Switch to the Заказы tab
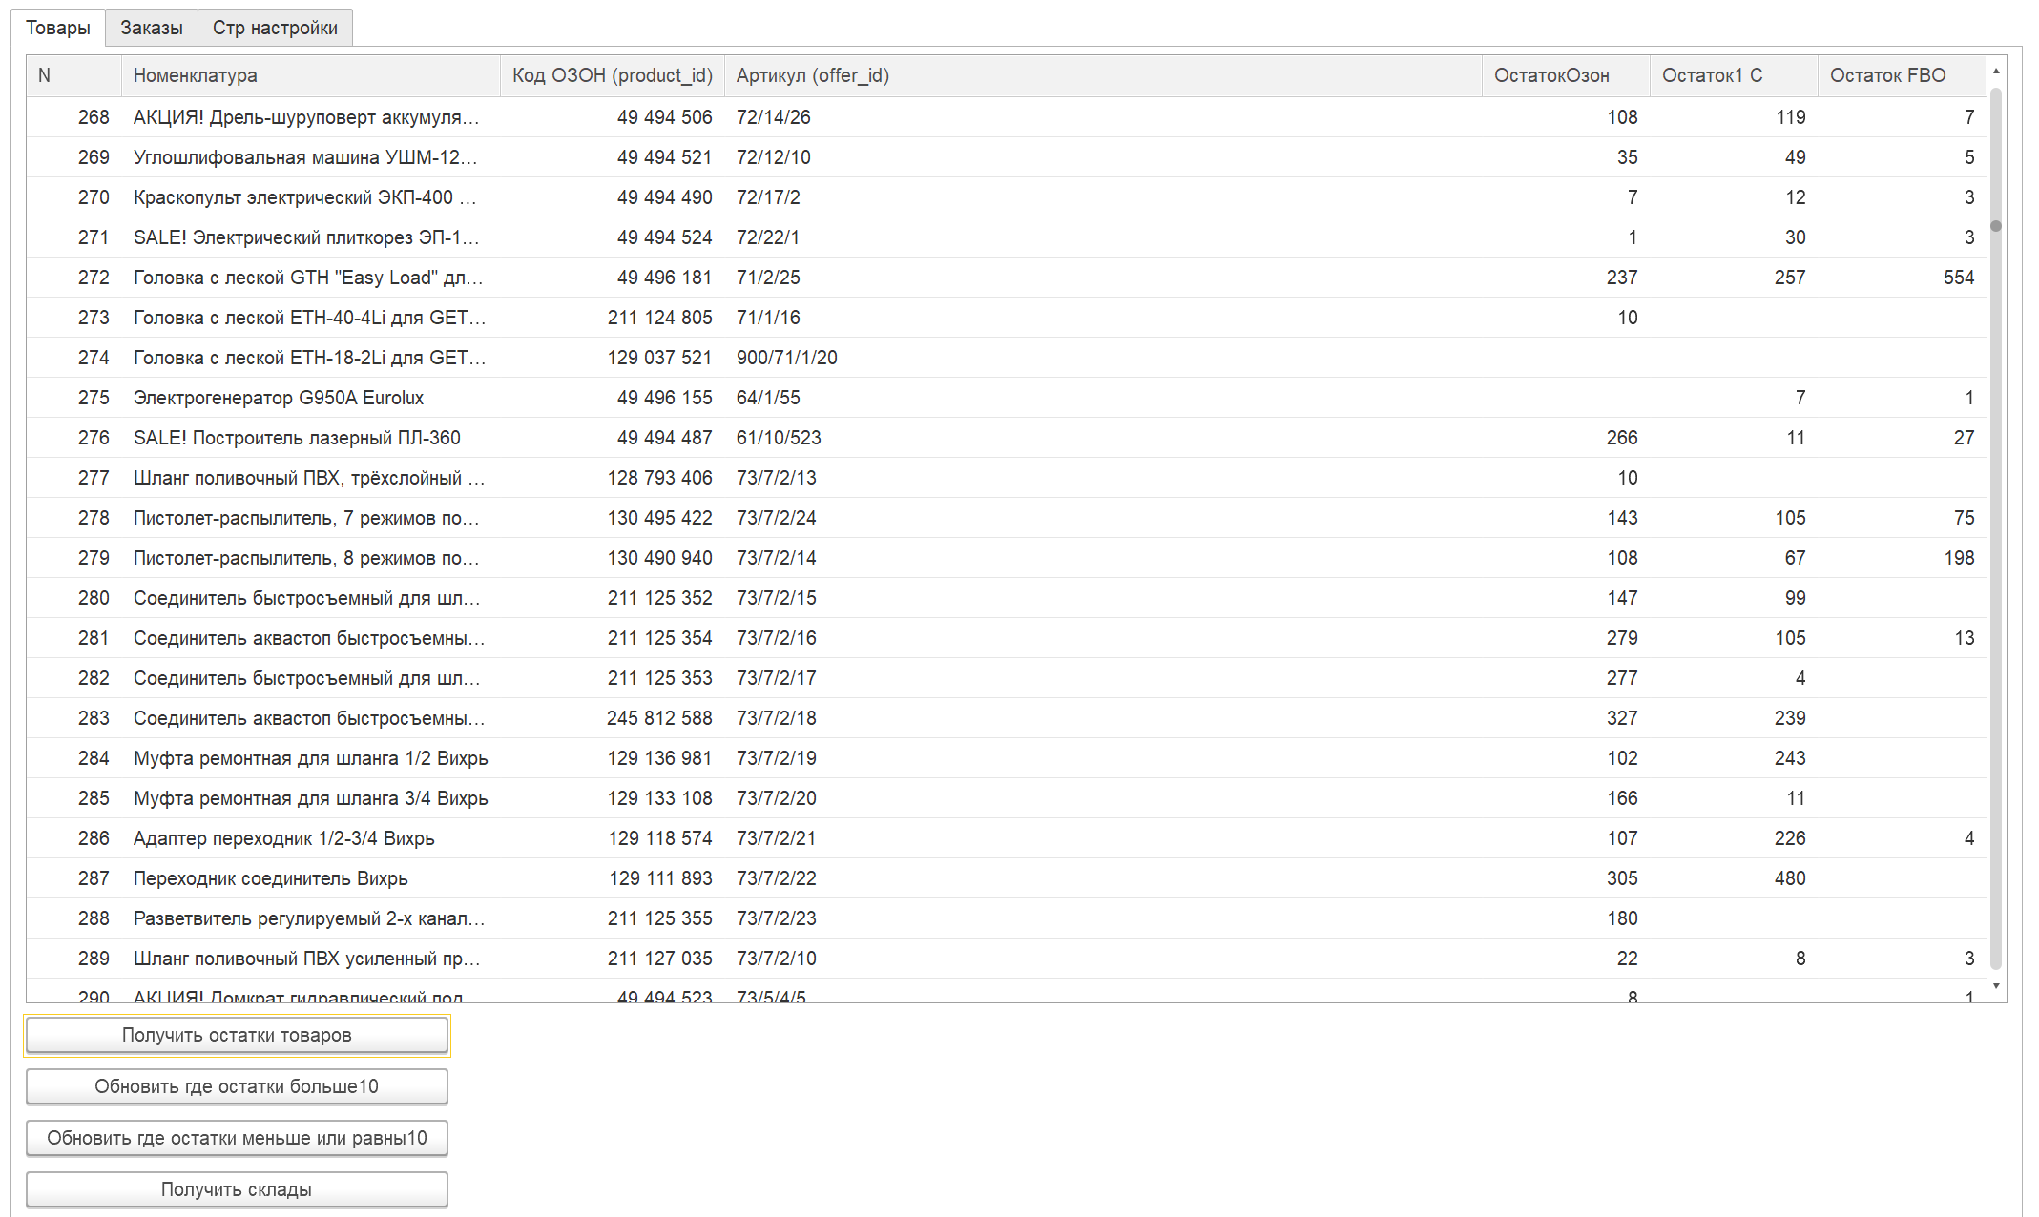 [151, 28]
